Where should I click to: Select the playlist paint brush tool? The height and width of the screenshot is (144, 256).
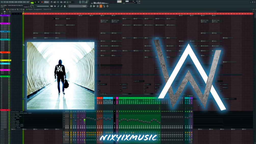[9, 9]
